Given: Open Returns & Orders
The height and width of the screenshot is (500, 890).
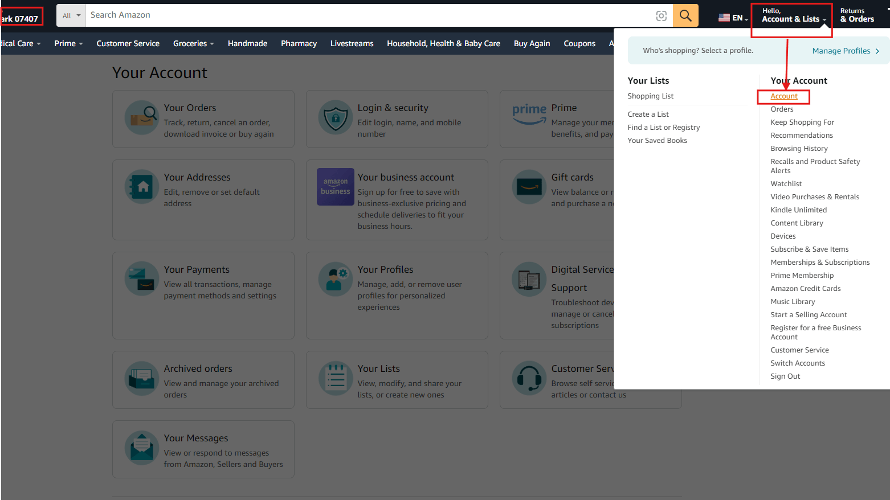Looking at the screenshot, I should pyautogui.click(x=857, y=15).
